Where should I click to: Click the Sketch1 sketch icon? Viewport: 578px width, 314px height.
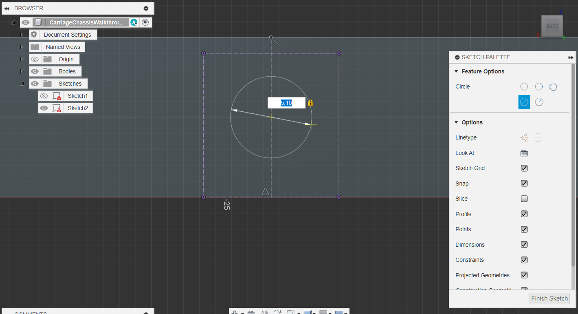click(x=57, y=96)
